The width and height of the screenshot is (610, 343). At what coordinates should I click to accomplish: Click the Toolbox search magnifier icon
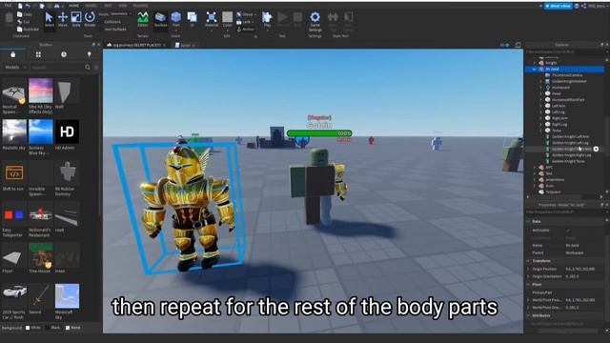(88, 68)
